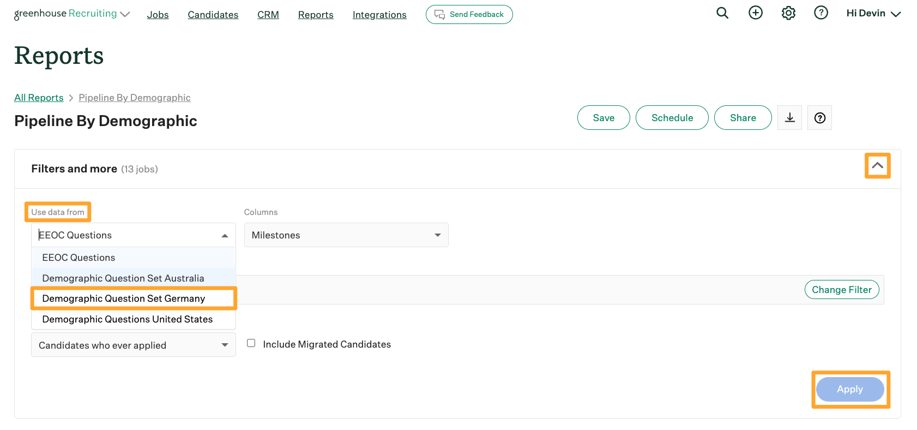The width and height of the screenshot is (917, 430).
Task: Click the help question mark in top navigation
Action: [x=821, y=13]
